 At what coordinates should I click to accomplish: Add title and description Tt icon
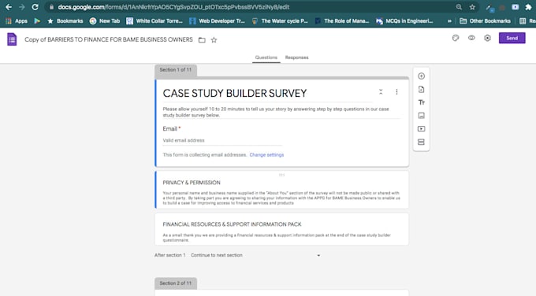pos(421,102)
